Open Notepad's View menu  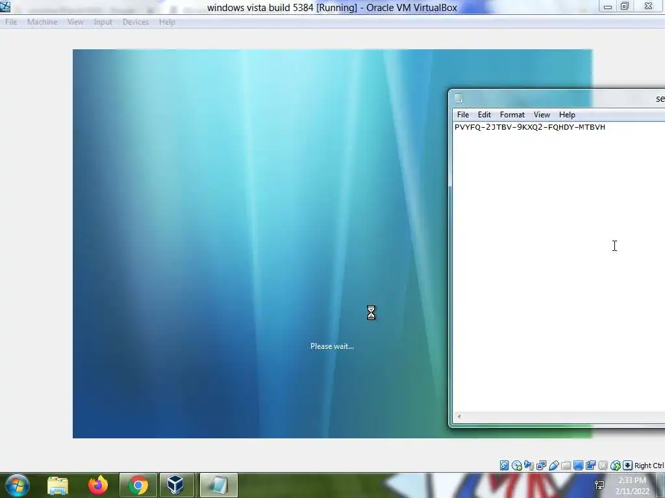pyautogui.click(x=542, y=115)
